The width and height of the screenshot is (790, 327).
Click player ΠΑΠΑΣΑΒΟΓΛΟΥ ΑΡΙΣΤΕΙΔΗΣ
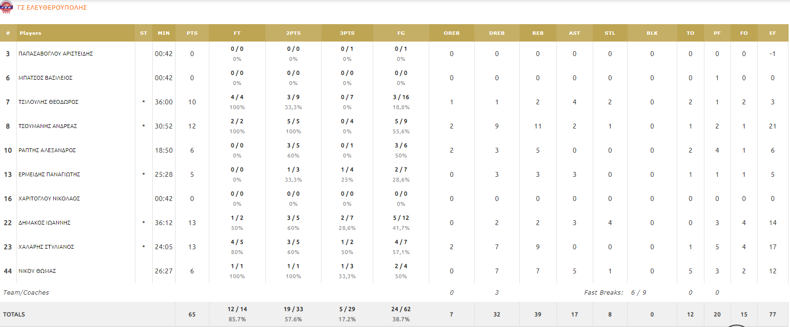click(56, 54)
